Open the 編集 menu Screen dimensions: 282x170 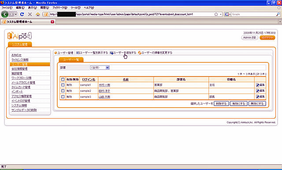point(20,8)
